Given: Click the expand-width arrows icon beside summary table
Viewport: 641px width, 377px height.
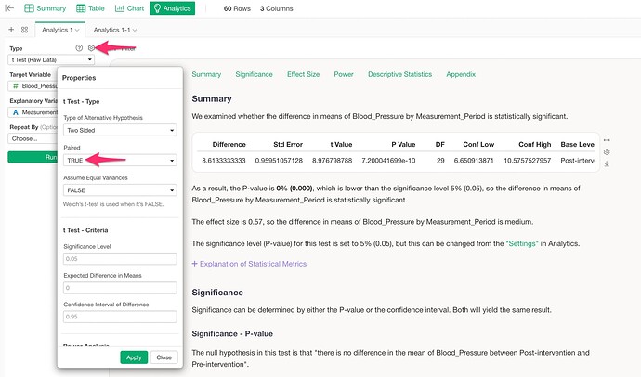Looking at the screenshot, I should tap(607, 140).
